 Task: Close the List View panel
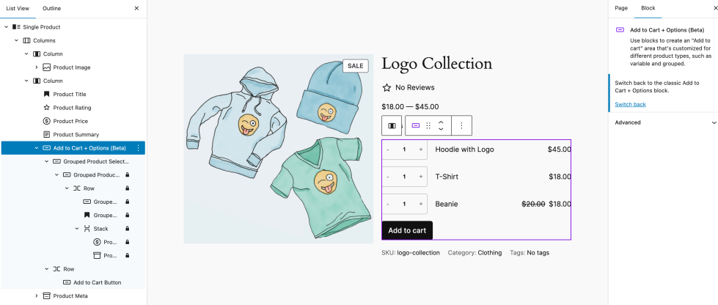136,8
